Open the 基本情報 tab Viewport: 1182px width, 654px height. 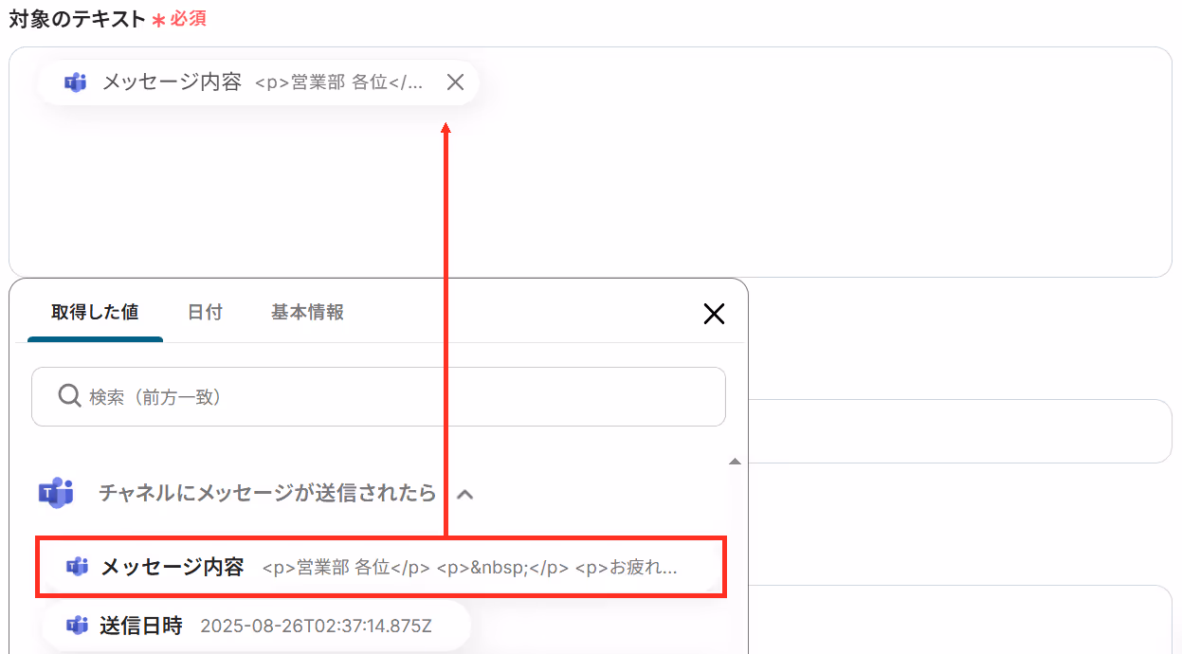tap(307, 312)
